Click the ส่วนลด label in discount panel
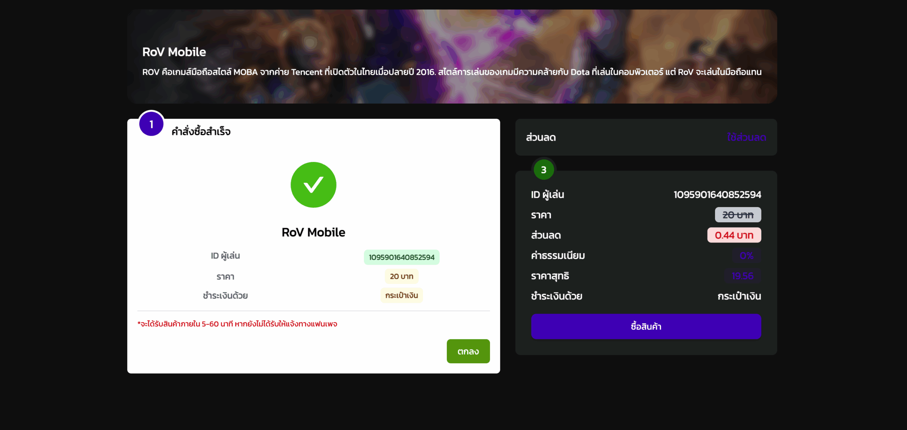 click(541, 137)
